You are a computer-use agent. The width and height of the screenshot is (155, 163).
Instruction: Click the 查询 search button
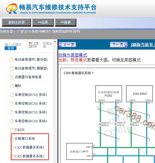tap(11, 48)
